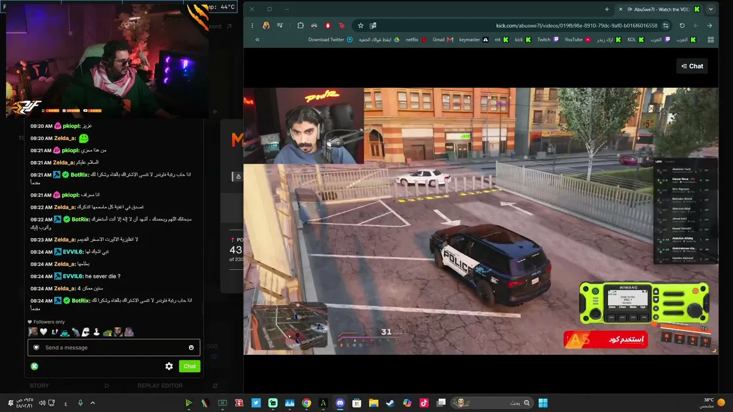
Task: Click EVVIL6 username beside 'he sever die ?'
Action: tap(73, 276)
